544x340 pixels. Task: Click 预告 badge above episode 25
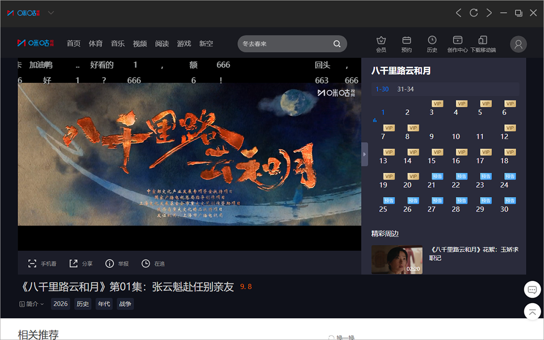389,200
